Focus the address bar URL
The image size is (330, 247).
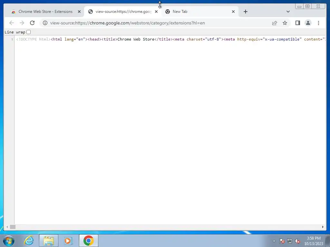pos(127,23)
